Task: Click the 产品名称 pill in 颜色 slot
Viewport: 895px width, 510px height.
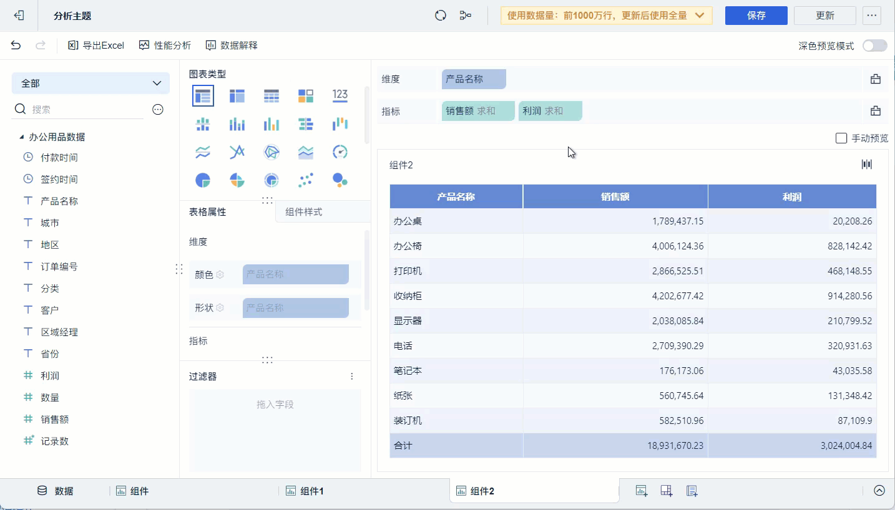Action: coord(296,274)
